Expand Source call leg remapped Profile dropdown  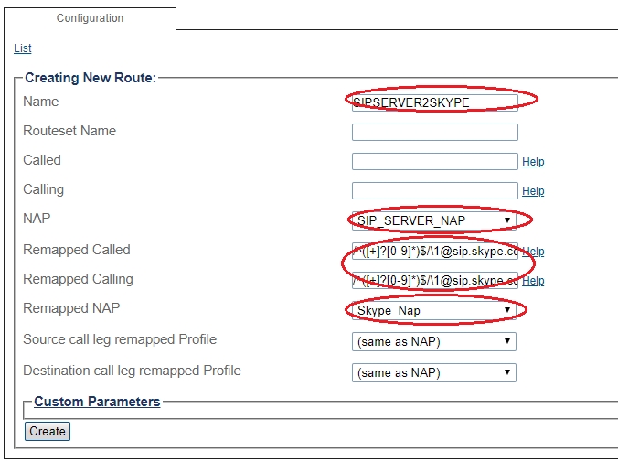click(434, 342)
